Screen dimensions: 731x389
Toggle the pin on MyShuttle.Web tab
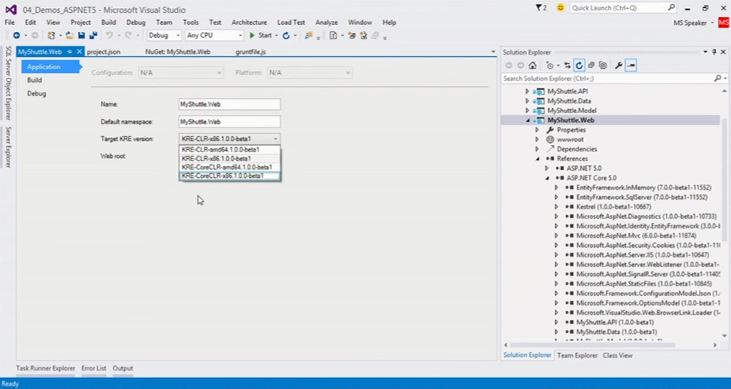[70, 51]
